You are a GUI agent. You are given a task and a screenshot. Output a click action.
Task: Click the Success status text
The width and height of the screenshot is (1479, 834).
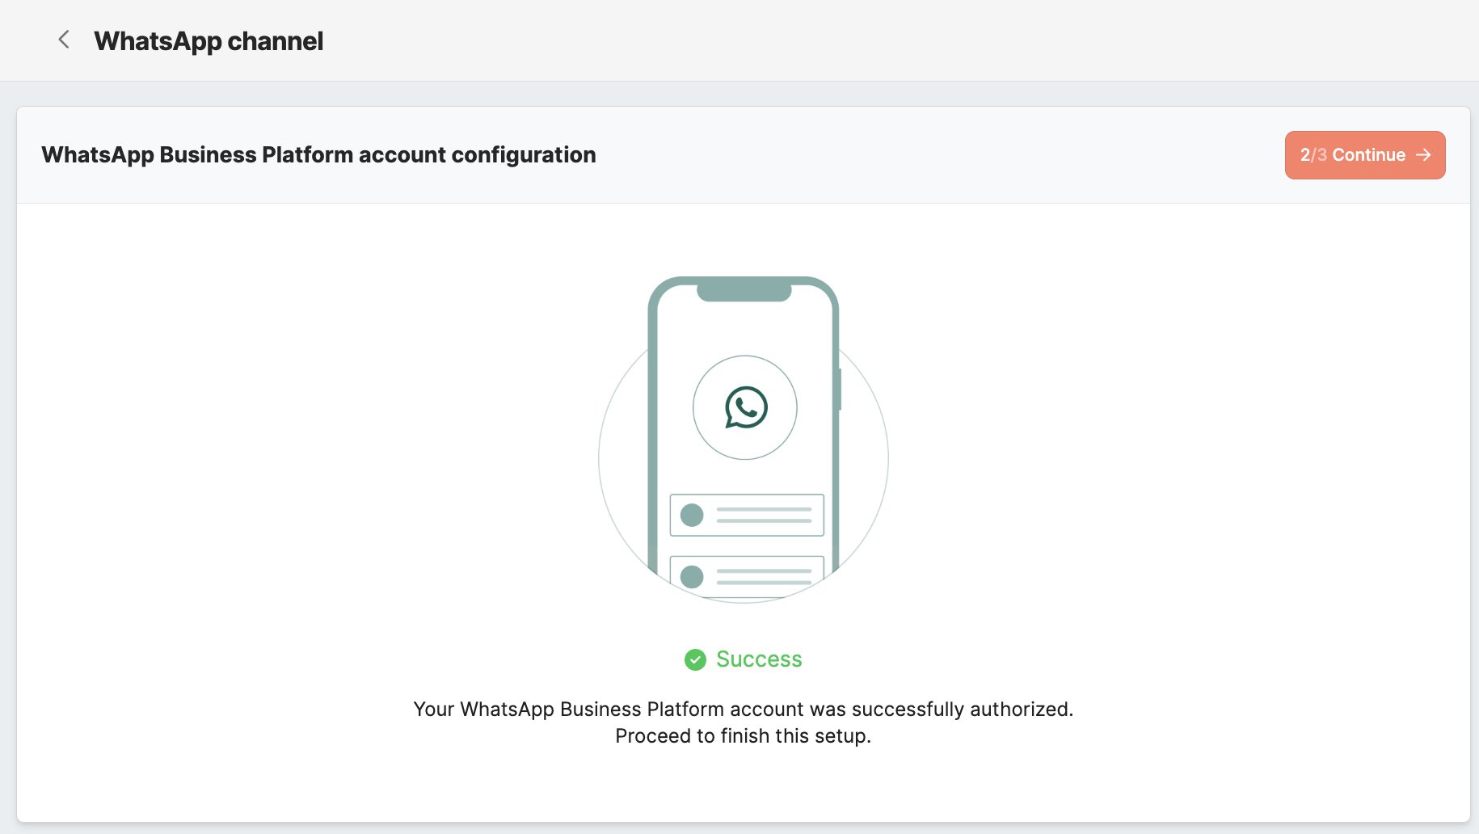(759, 659)
